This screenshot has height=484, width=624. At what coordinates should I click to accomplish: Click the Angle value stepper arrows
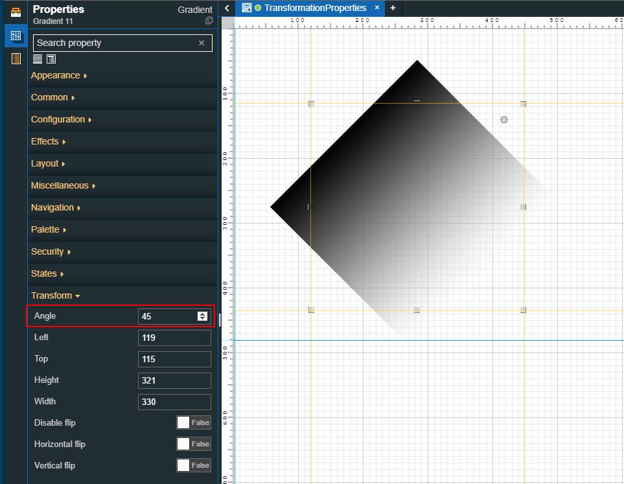202,316
